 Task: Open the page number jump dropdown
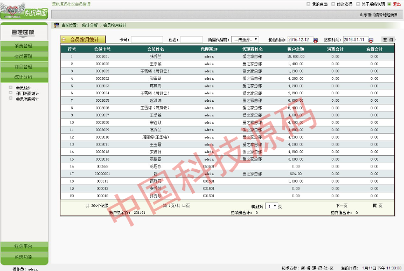click(271, 206)
